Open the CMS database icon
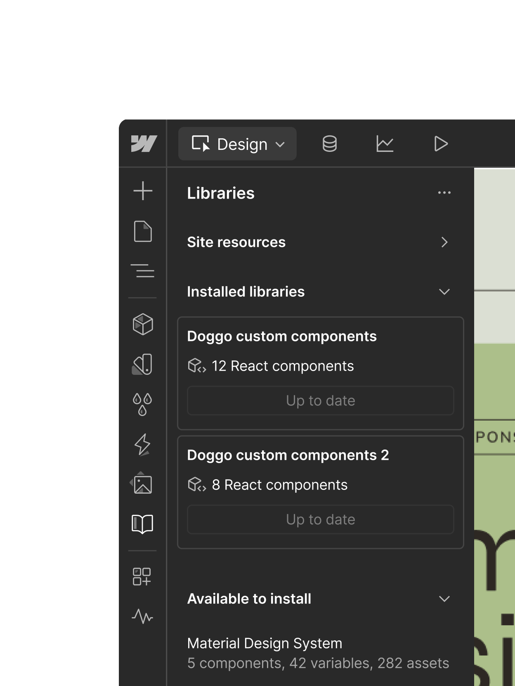Viewport: 515px width, 686px height. point(329,144)
